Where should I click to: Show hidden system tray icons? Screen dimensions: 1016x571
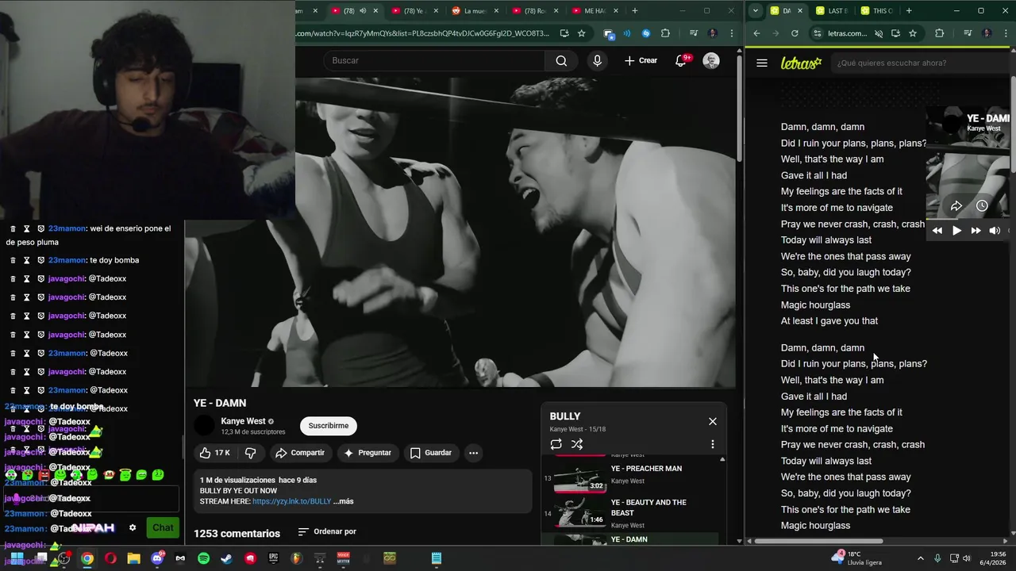(920, 558)
